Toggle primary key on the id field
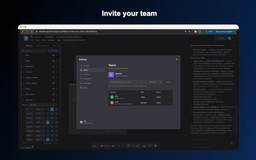Screen dimensions: 256x160 (x=52, y=109)
